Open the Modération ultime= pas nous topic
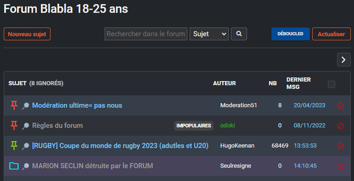 (x=77, y=105)
